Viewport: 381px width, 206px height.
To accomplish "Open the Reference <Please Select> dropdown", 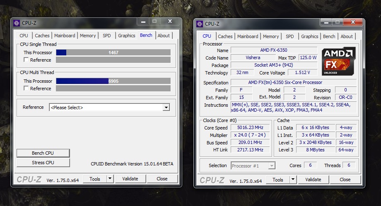I will click(x=109, y=107).
